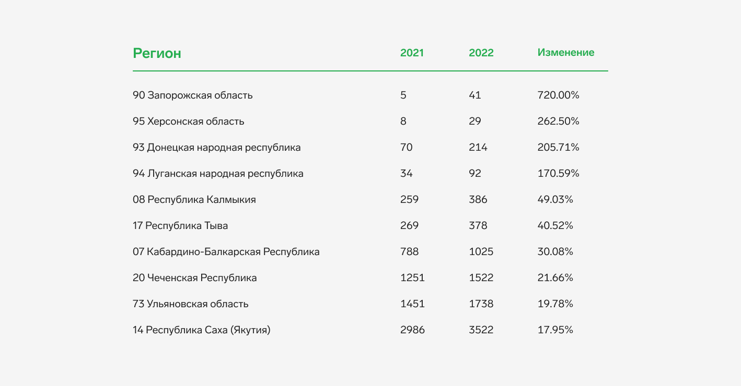Click 2021 value 1251 for Чеченская Республика

pyautogui.click(x=412, y=278)
